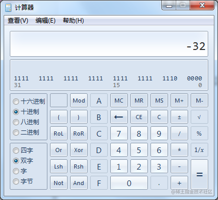The height and width of the screenshot is (200, 218).
Task: Click the equals = button
Action: (x=199, y=175)
